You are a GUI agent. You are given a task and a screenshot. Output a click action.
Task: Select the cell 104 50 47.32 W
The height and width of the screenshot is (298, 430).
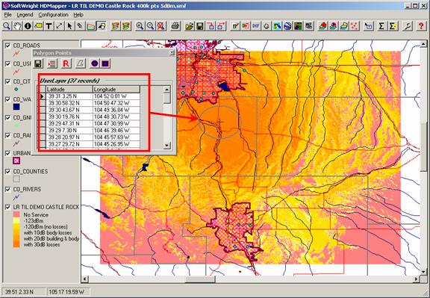(x=116, y=103)
